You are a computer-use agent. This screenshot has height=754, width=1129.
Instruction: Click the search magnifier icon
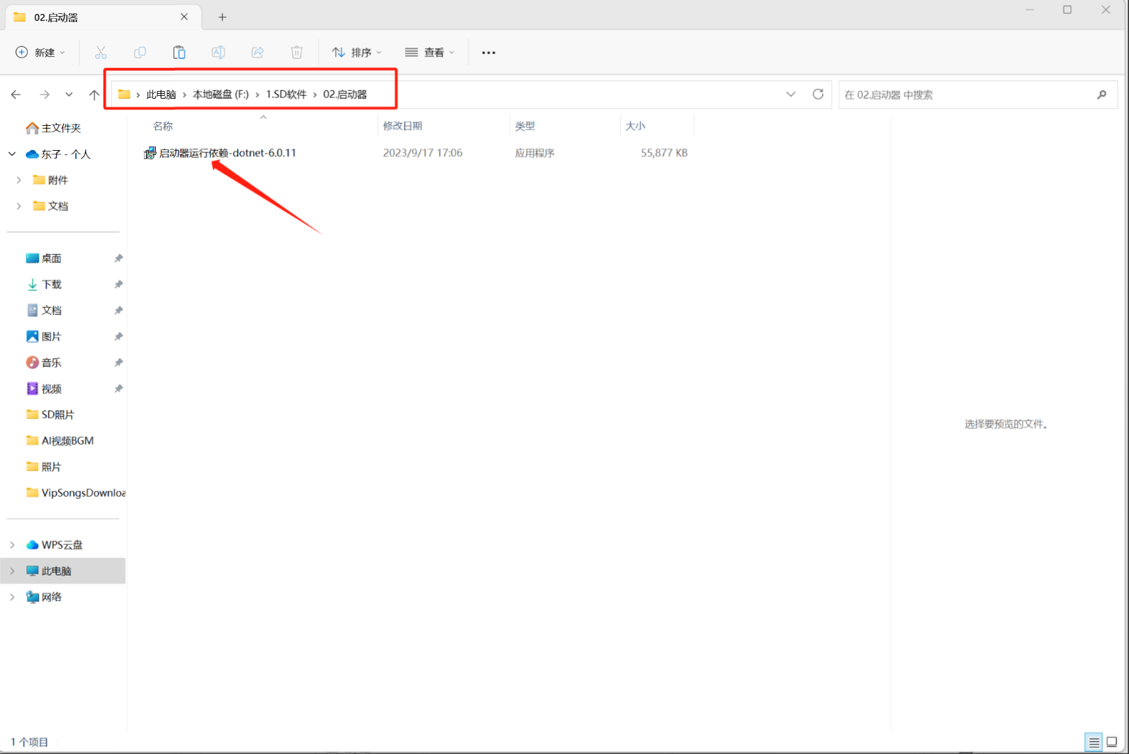[x=1102, y=95]
